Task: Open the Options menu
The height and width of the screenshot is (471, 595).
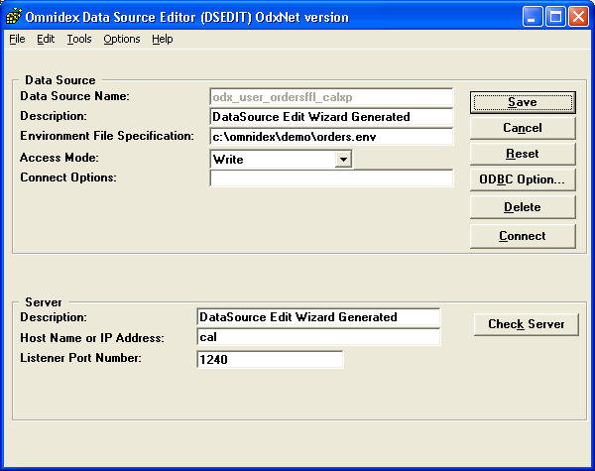Action: click(x=122, y=39)
